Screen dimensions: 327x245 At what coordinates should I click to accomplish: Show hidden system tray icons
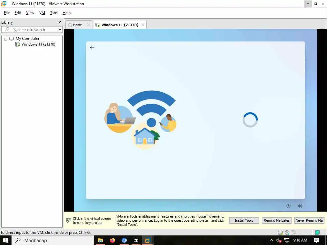click(271, 241)
